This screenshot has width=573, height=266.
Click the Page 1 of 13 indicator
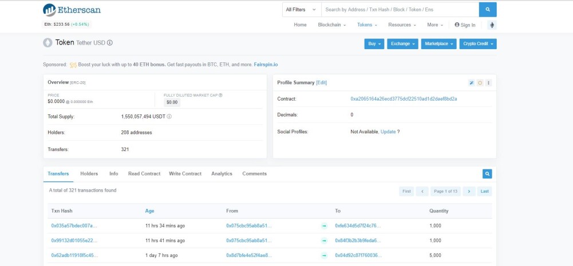[445, 191]
